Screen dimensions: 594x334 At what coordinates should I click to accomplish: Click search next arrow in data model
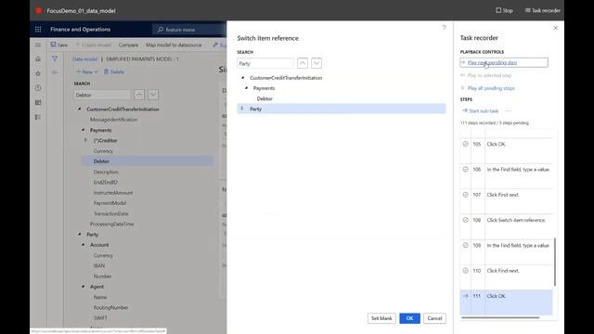coord(153,95)
